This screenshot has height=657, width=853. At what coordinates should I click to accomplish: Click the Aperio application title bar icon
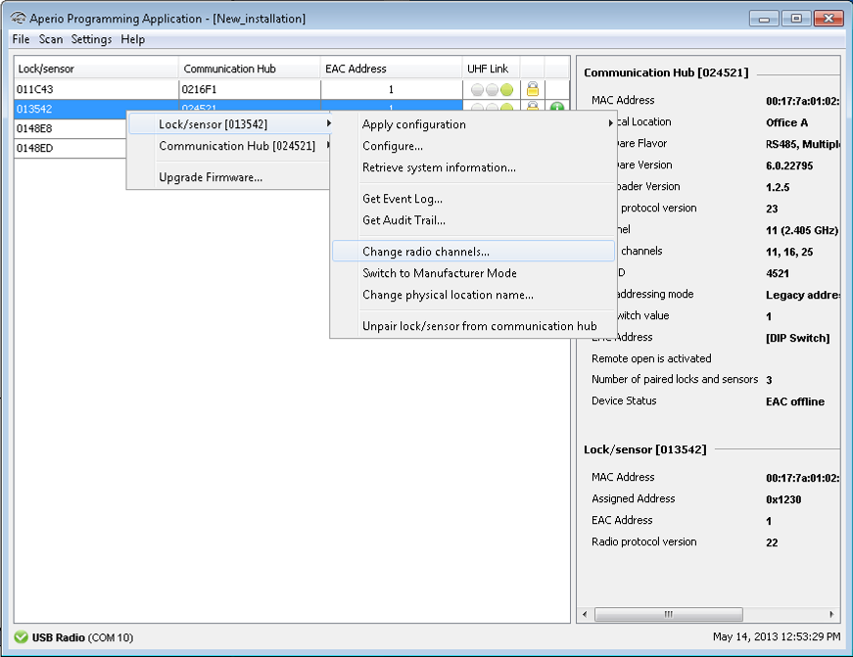pyautogui.click(x=18, y=18)
